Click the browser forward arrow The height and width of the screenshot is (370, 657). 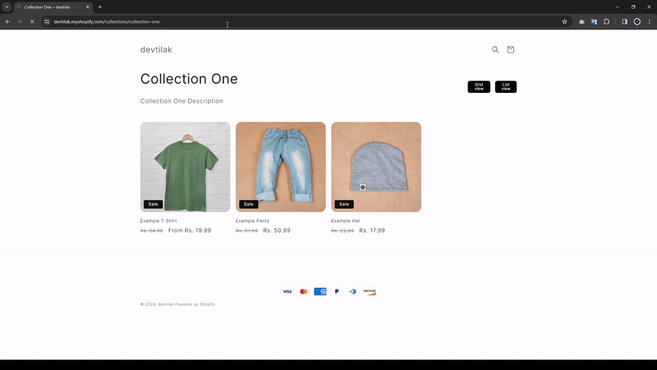[x=20, y=21]
